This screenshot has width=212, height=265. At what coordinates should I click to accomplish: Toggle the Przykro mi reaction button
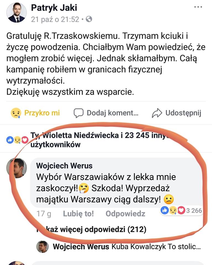coord(35,113)
